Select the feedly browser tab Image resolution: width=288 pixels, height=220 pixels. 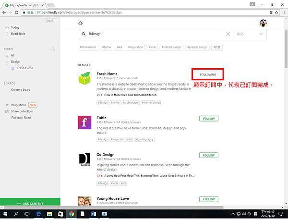[24, 5]
